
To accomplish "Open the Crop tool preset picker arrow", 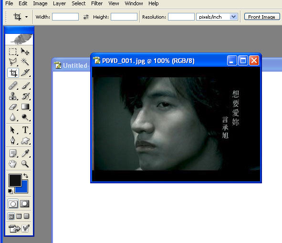I will [26, 17].
